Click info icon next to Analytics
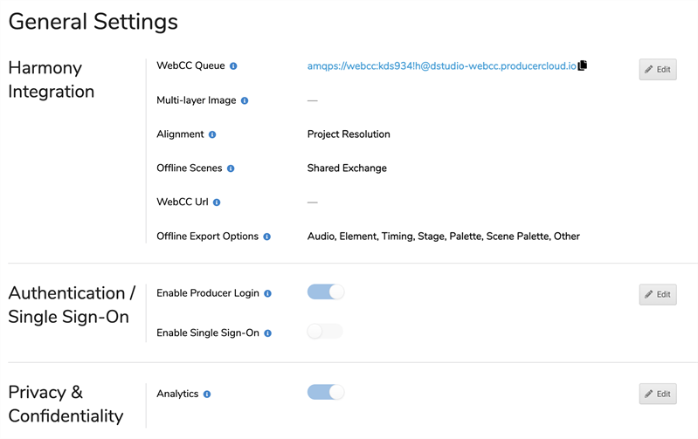Viewport: 698px width, 439px height. tap(207, 394)
